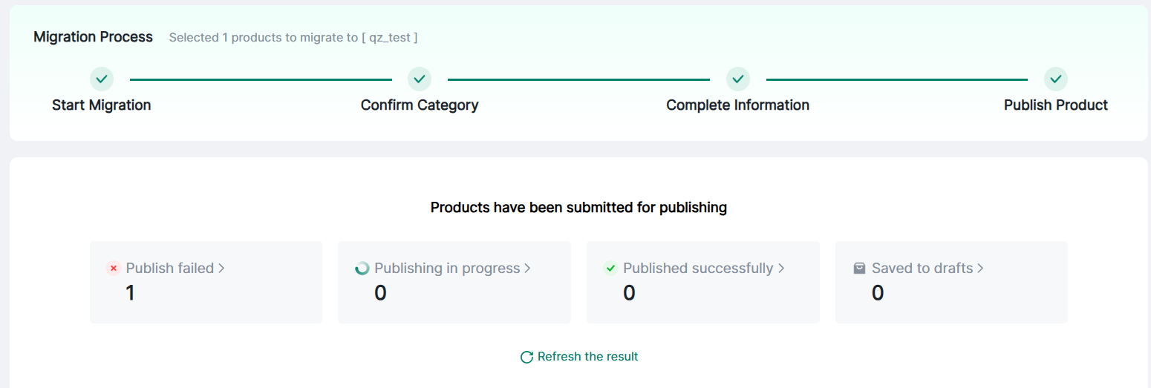Open the Publish failed list

point(169,269)
